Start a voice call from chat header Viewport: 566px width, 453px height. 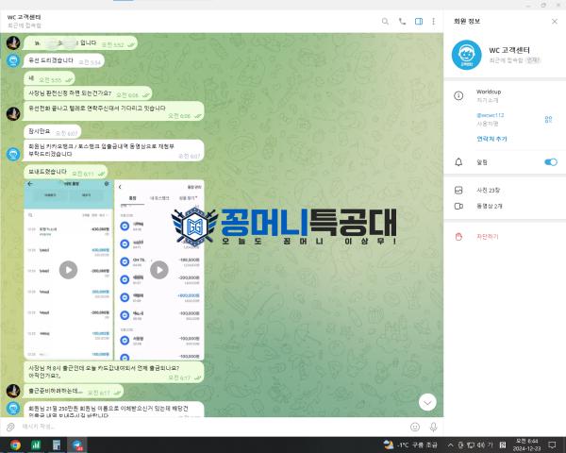click(x=402, y=22)
